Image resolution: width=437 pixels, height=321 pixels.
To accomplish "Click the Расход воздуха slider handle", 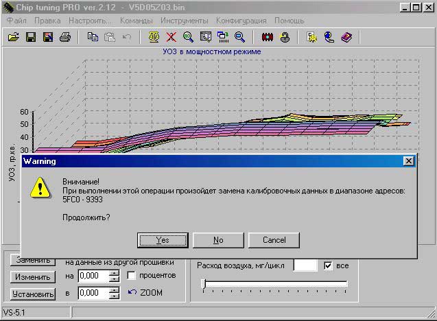I will (x=204, y=284).
